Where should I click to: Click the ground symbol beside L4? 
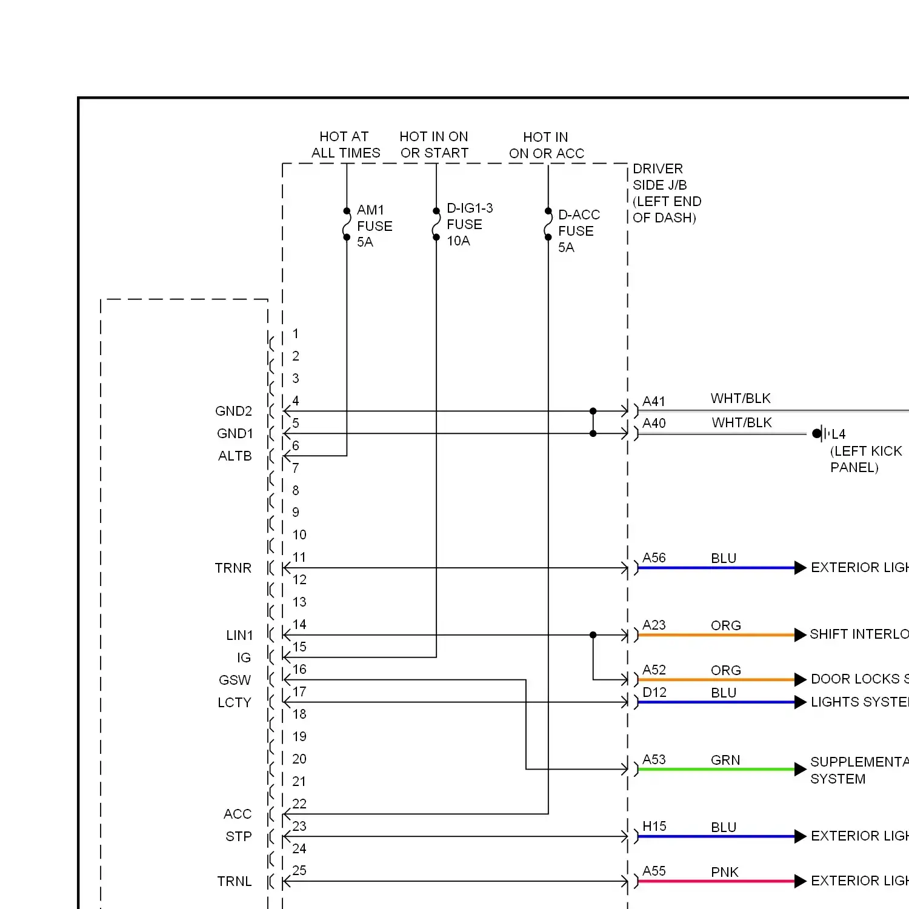(821, 433)
